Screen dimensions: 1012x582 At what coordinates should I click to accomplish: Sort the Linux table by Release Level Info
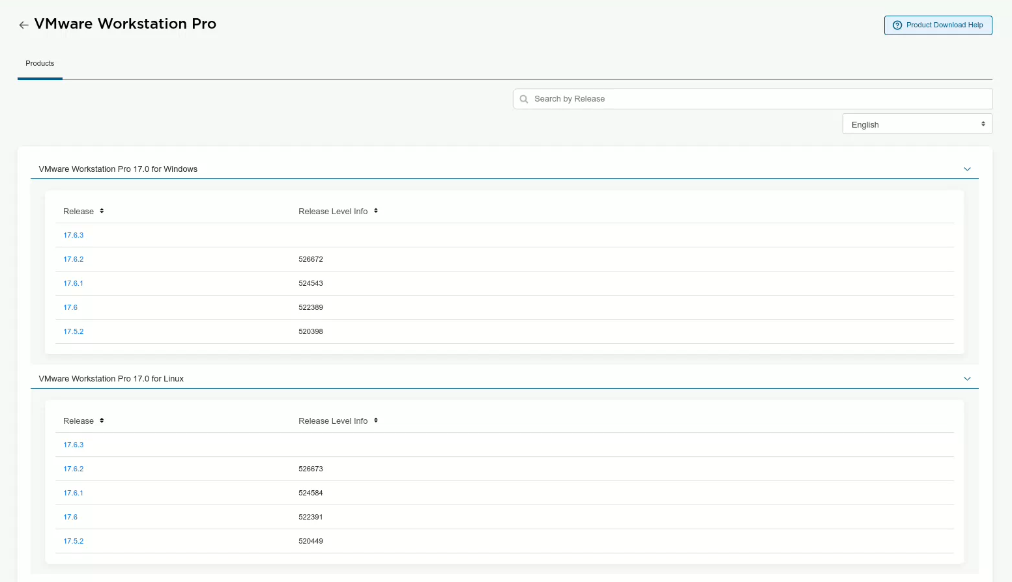pos(376,421)
